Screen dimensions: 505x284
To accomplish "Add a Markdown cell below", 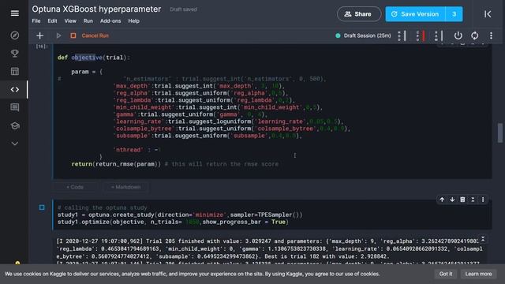I will tap(125, 187).
